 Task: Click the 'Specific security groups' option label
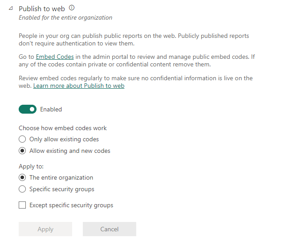[x=62, y=189]
